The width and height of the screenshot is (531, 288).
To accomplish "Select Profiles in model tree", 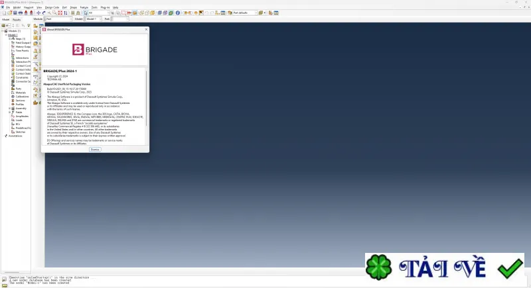I will click(20, 105).
